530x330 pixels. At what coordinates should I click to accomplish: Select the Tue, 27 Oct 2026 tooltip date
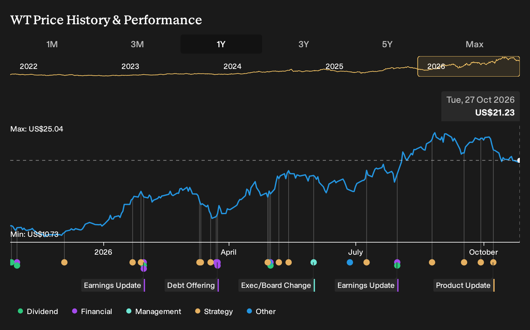tap(481, 100)
